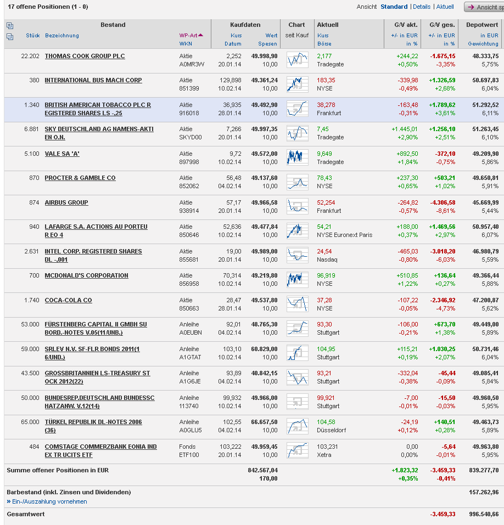Open VALE SA 'A' link
Viewport: 504px width, 525px height.
tap(62, 154)
